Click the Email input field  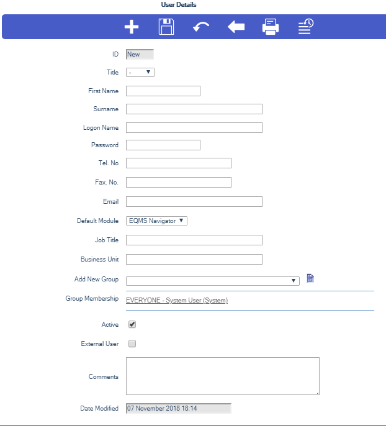[x=194, y=201]
